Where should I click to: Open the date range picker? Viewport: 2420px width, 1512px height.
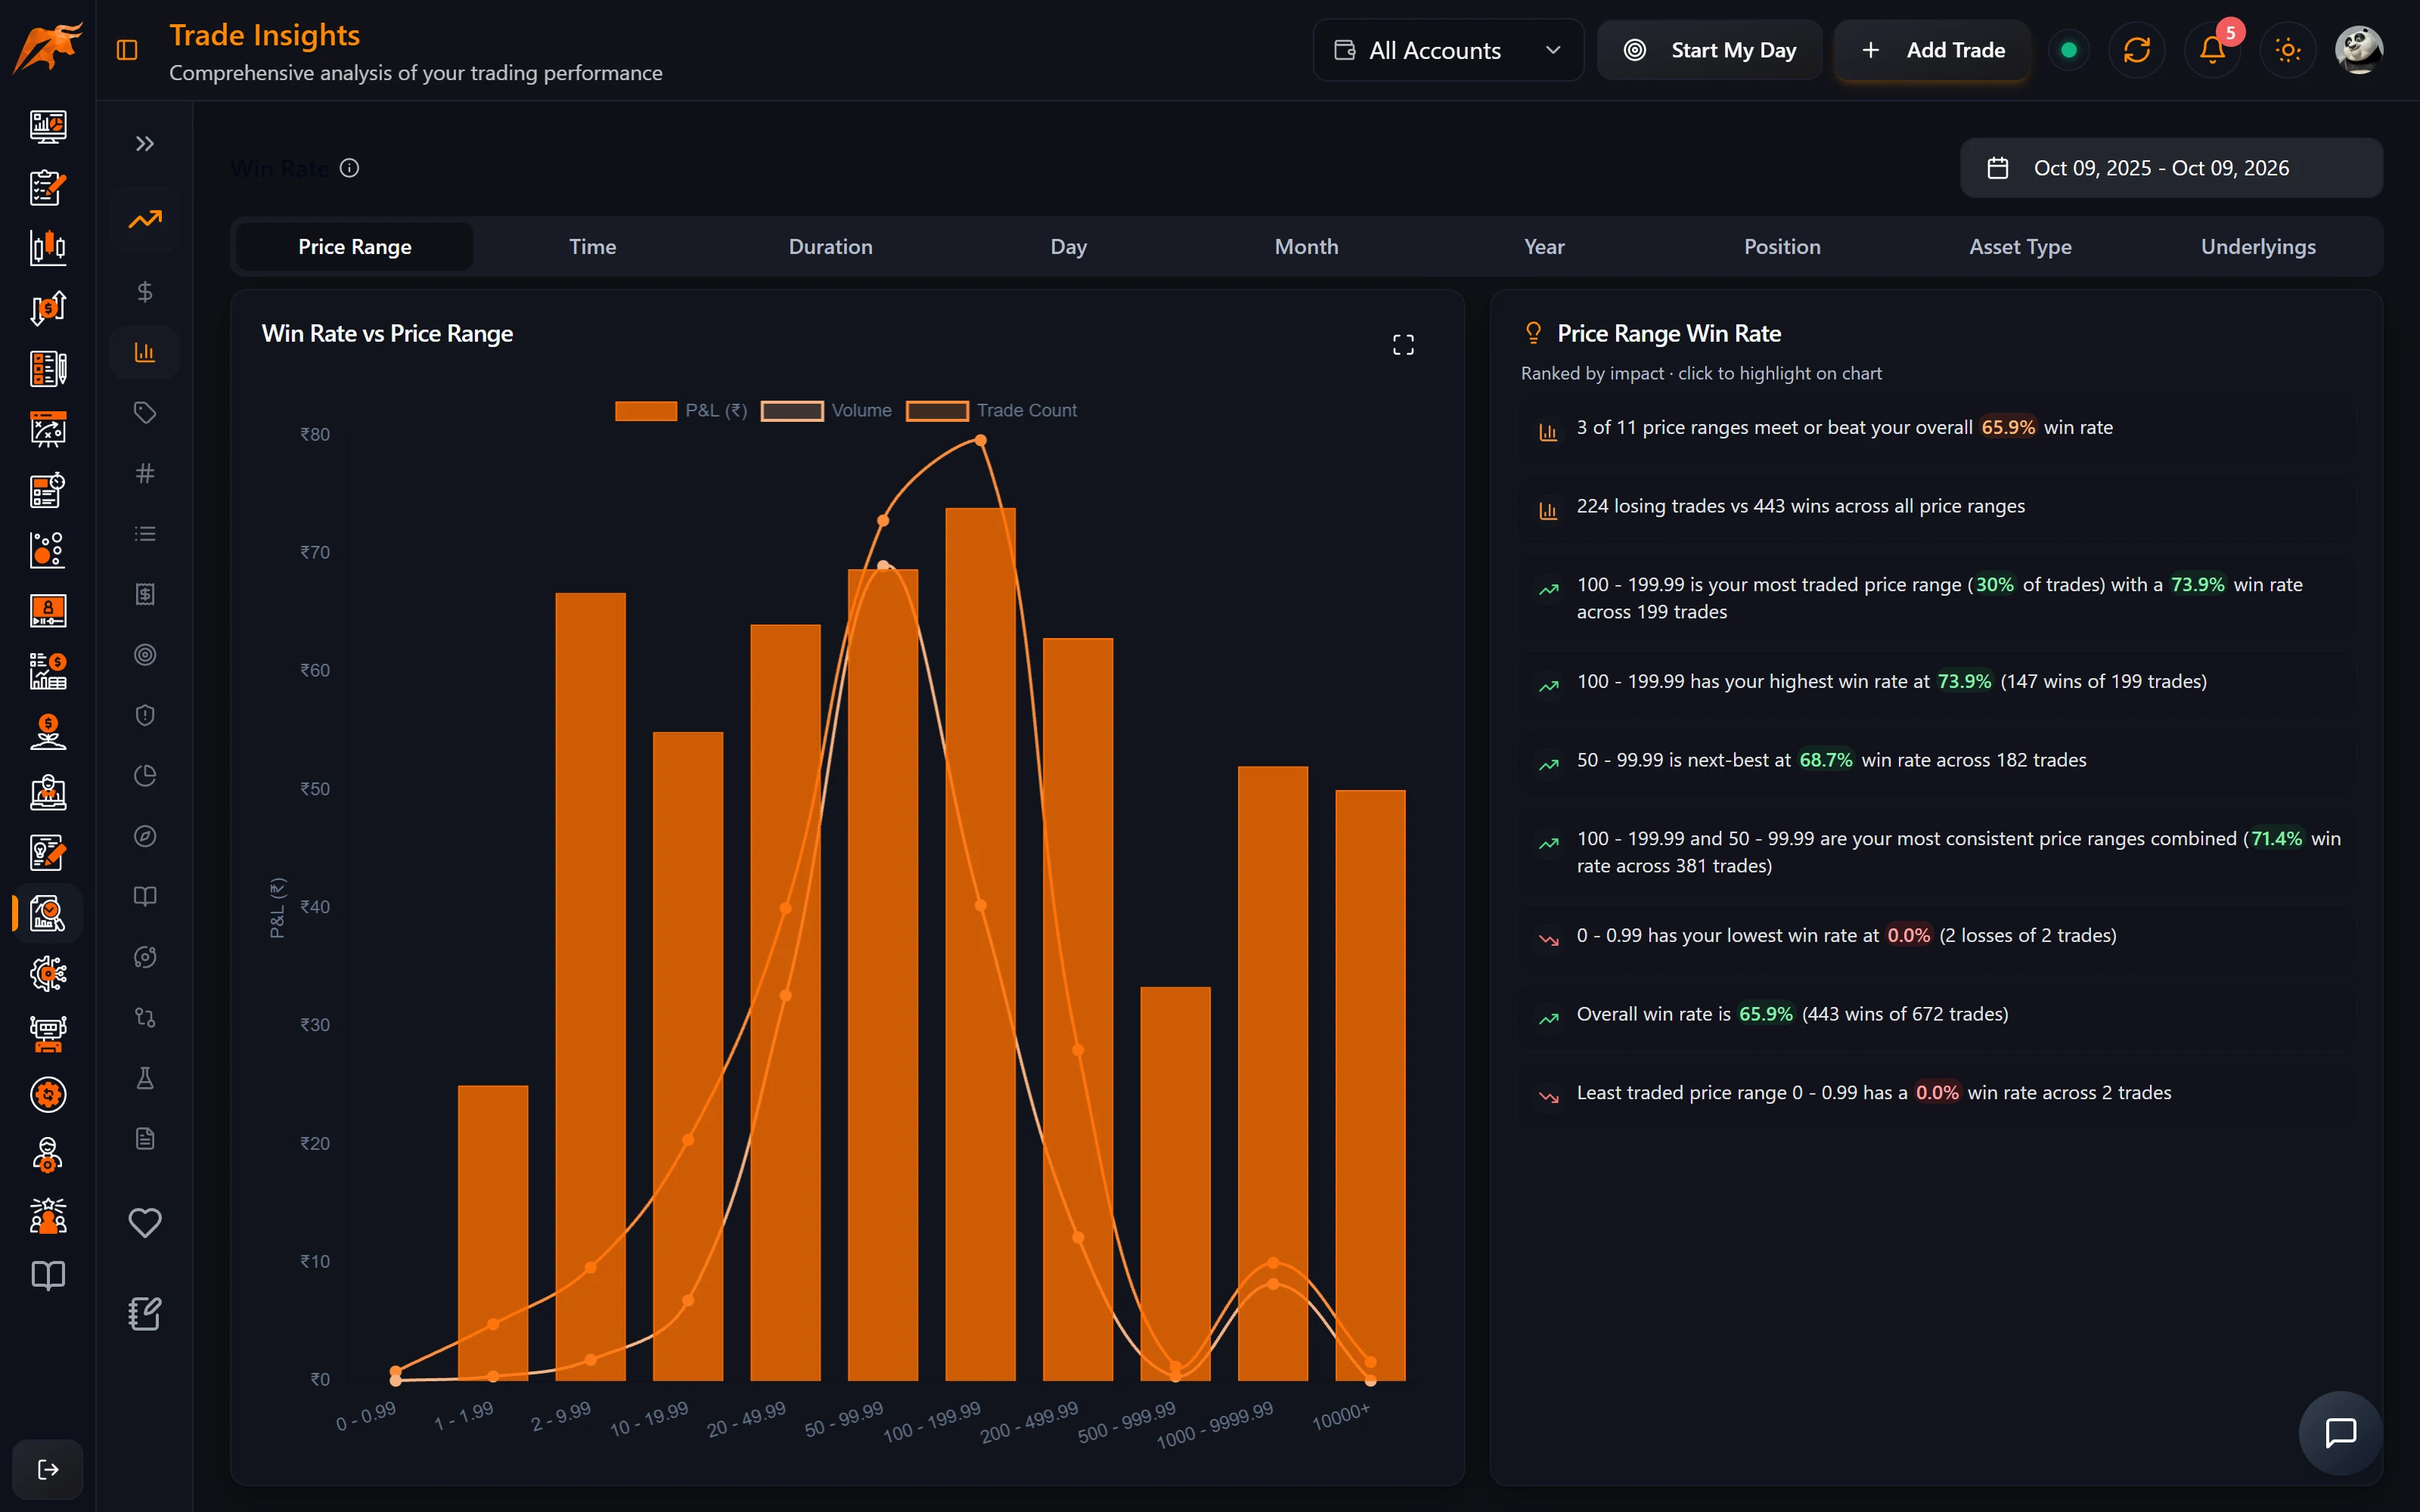(x=2171, y=168)
